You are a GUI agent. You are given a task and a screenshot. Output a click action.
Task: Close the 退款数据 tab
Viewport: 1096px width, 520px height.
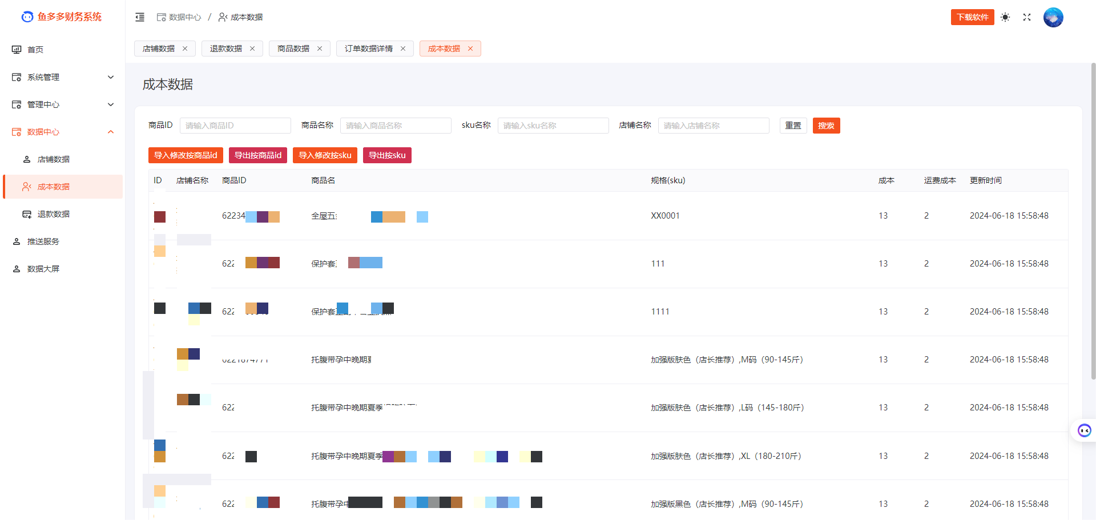coord(252,49)
